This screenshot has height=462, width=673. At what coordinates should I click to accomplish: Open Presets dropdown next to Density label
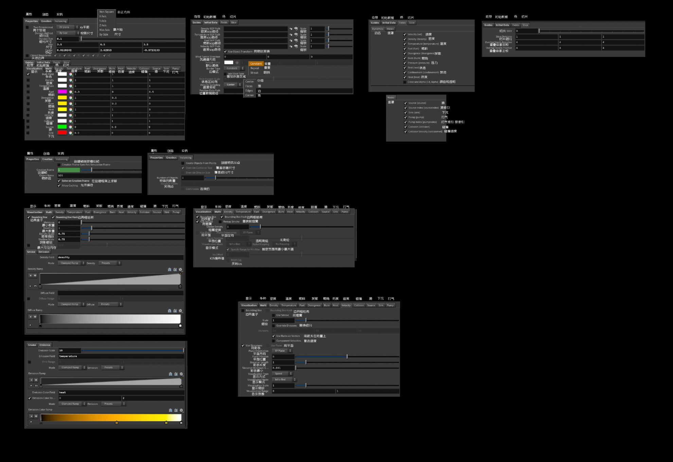tap(109, 263)
